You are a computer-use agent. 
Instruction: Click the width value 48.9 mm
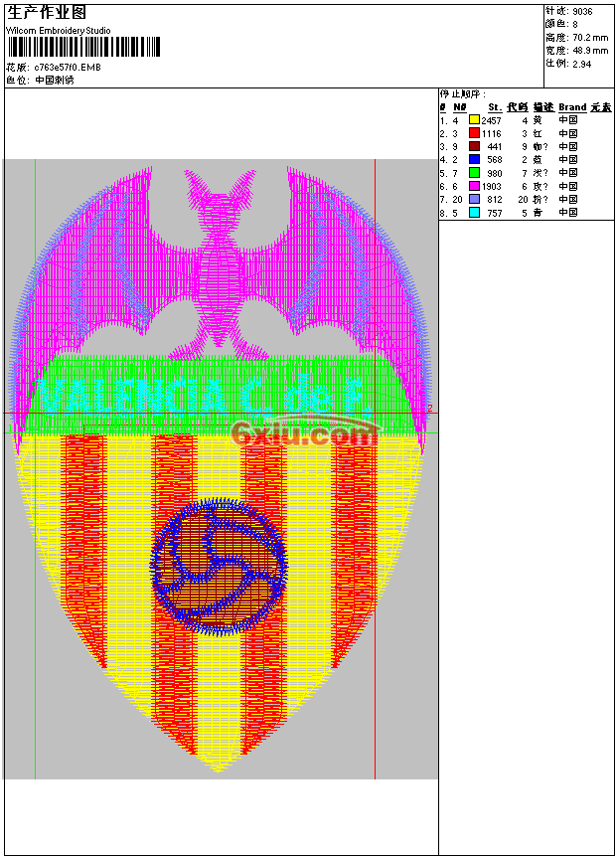tap(590, 51)
